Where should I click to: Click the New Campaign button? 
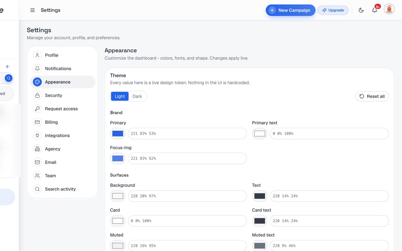(x=290, y=10)
